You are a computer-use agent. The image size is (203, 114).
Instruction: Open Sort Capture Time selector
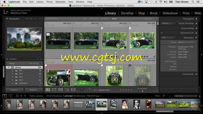pos(105,90)
